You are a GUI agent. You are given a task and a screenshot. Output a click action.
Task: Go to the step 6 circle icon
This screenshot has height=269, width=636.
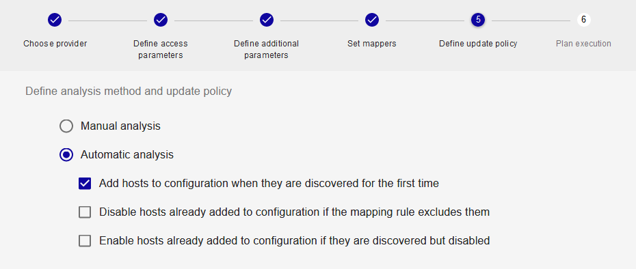pyautogui.click(x=583, y=19)
